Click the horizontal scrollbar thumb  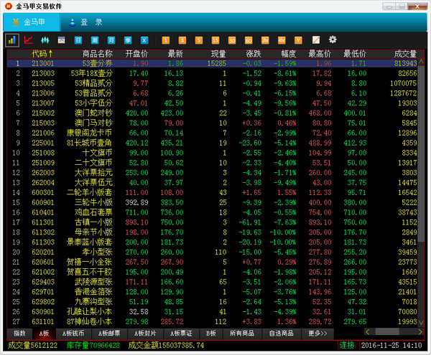click(387, 332)
